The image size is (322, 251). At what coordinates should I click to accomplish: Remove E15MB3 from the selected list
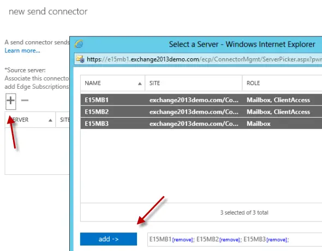click(277, 240)
